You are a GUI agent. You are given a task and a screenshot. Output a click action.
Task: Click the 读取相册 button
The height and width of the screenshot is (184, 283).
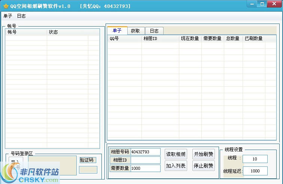coord(176,154)
